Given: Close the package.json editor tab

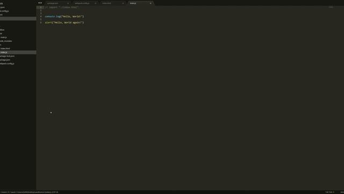Looking at the screenshot, I should [x=68, y=3].
